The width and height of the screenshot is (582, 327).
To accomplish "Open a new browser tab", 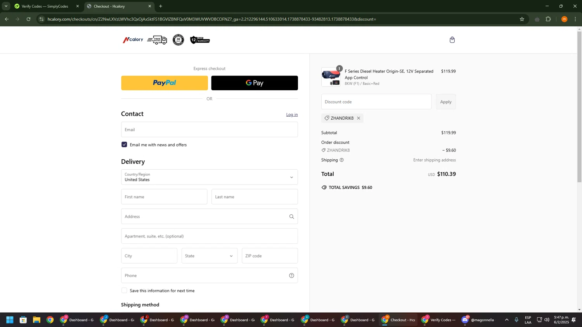I will pyautogui.click(x=161, y=6).
